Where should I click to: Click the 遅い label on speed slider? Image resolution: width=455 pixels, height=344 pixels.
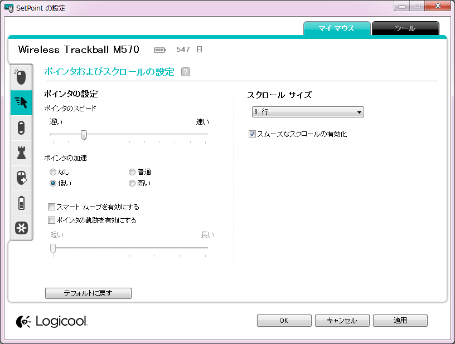pyautogui.click(x=56, y=122)
